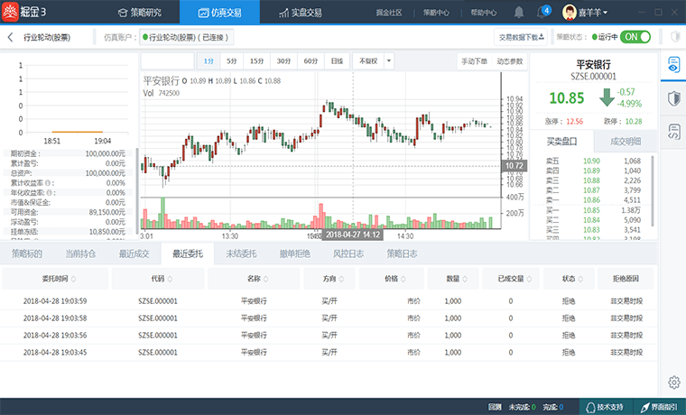
Task: Sort by 价格 column arrow
Action: (403, 279)
